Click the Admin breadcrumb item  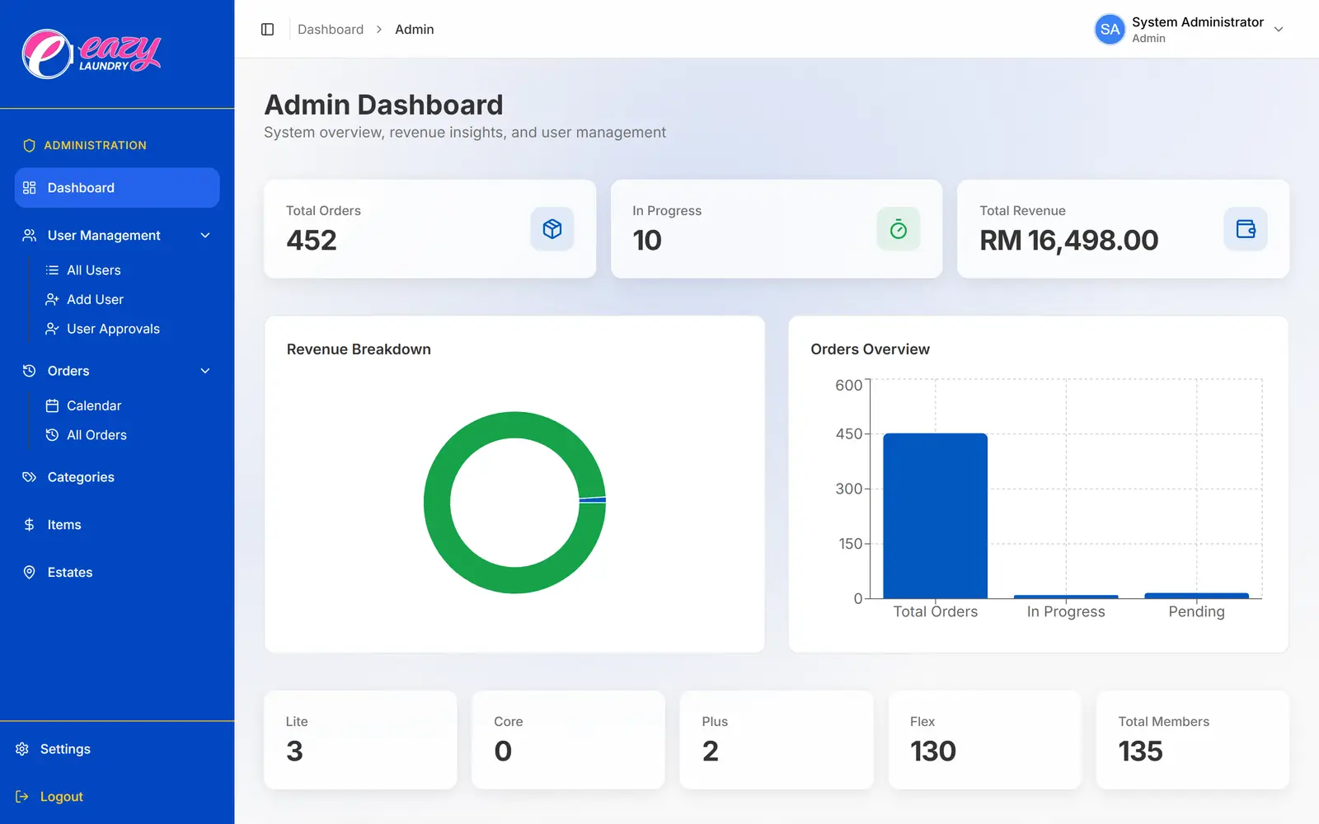tap(415, 30)
